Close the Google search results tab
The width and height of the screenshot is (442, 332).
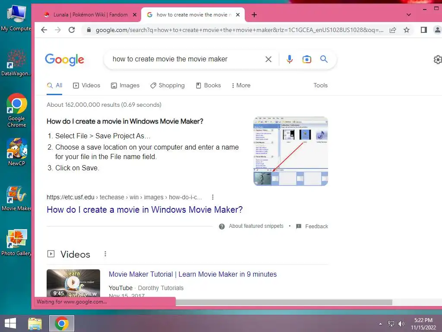tap(238, 15)
